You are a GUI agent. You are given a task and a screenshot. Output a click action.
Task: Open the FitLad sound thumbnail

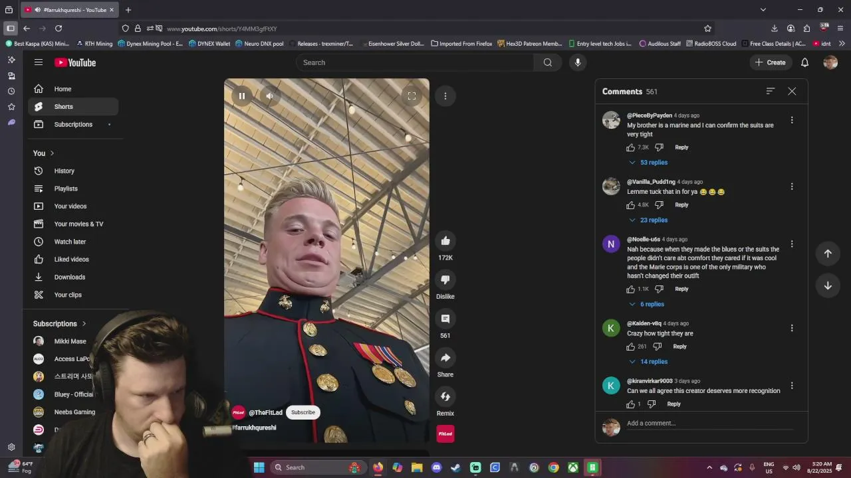(445, 434)
